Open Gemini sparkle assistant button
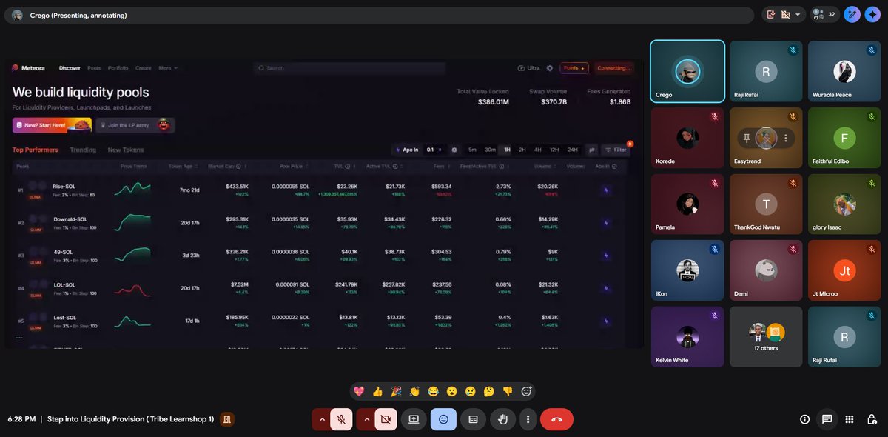The width and height of the screenshot is (888, 437). (x=872, y=14)
